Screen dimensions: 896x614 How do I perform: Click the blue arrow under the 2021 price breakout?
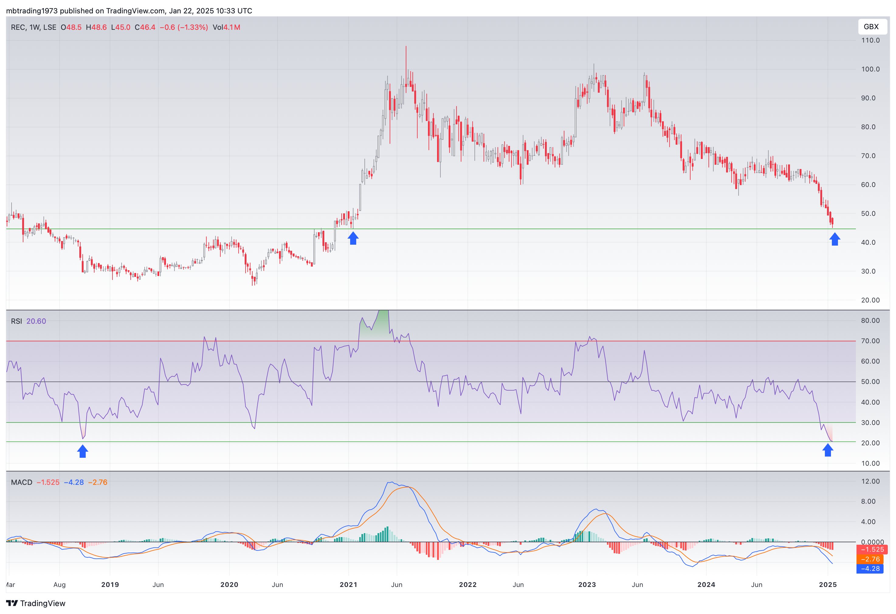[353, 238]
